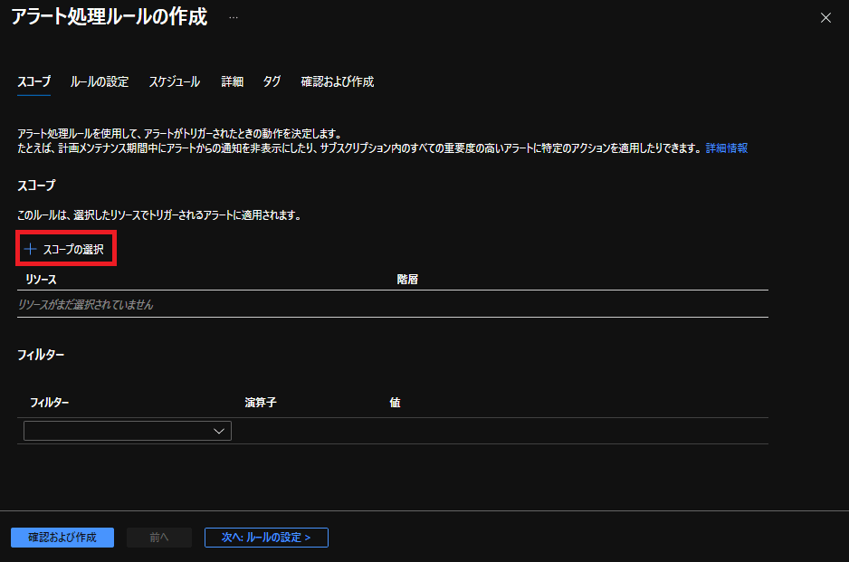Select the 詳細 tab

233,81
